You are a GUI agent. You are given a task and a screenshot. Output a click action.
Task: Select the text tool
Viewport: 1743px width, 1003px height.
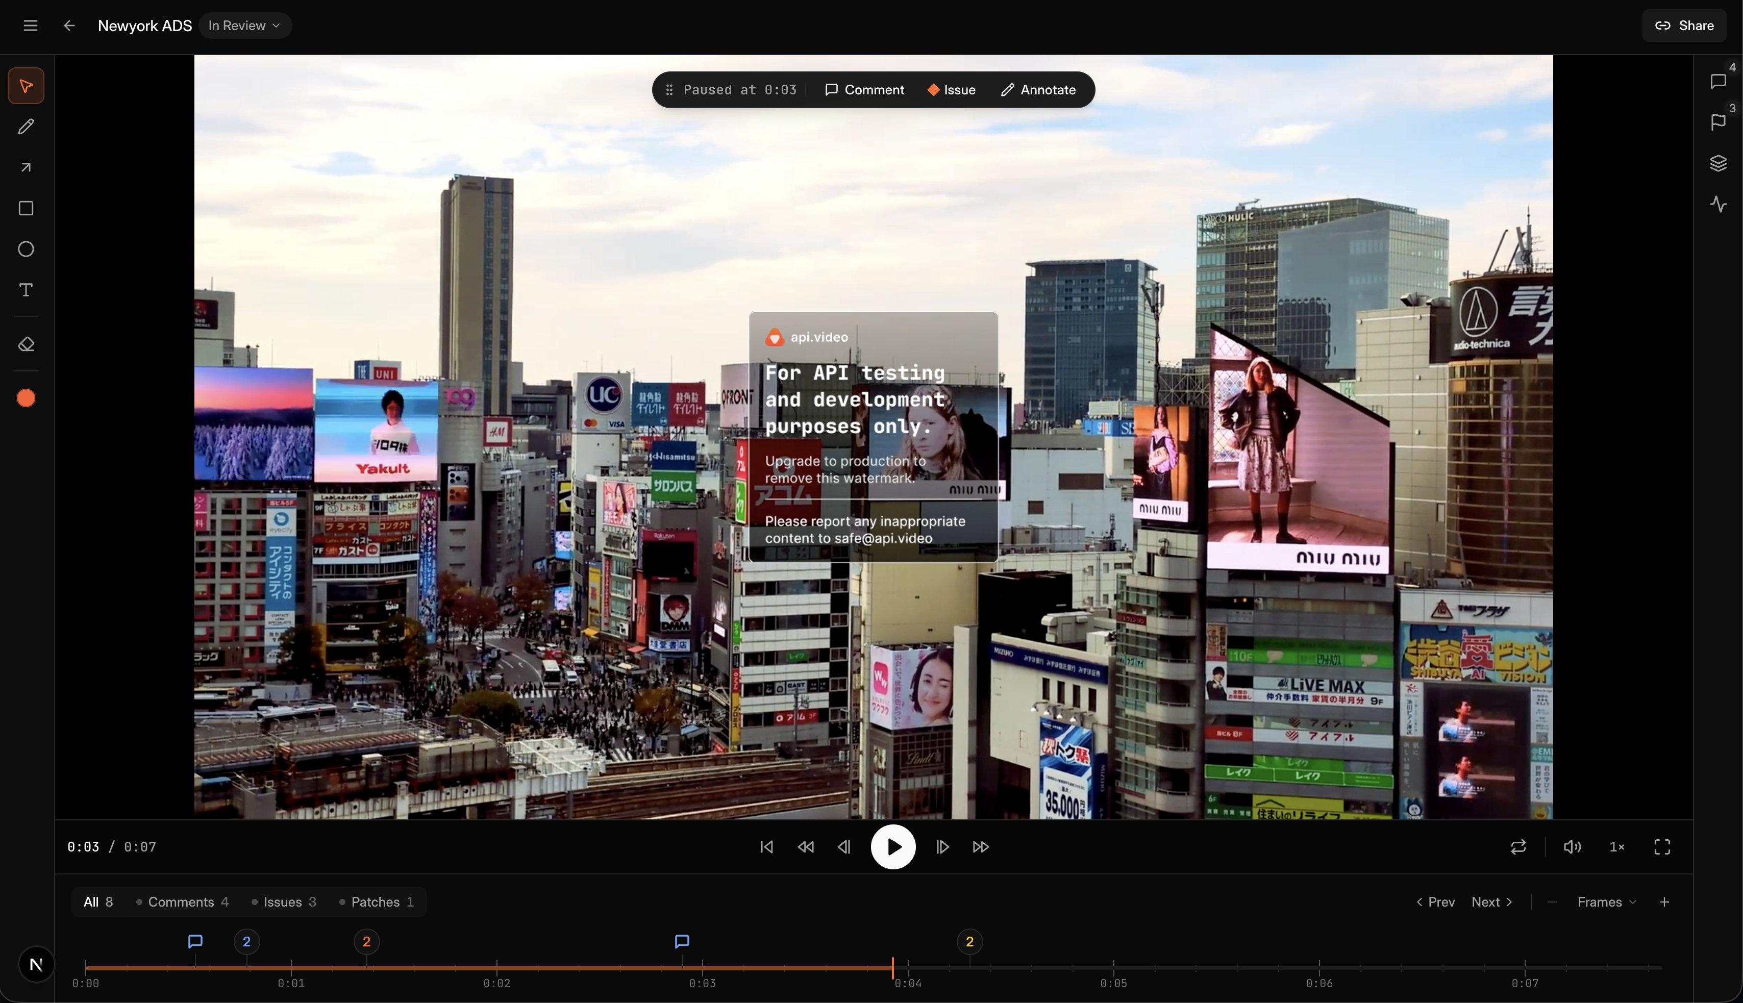point(26,290)
